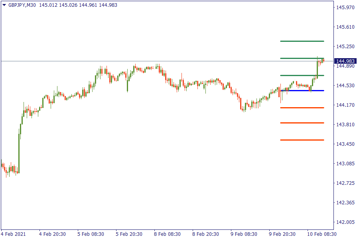Click the 143.085 price axis value

tap(345, 163)
